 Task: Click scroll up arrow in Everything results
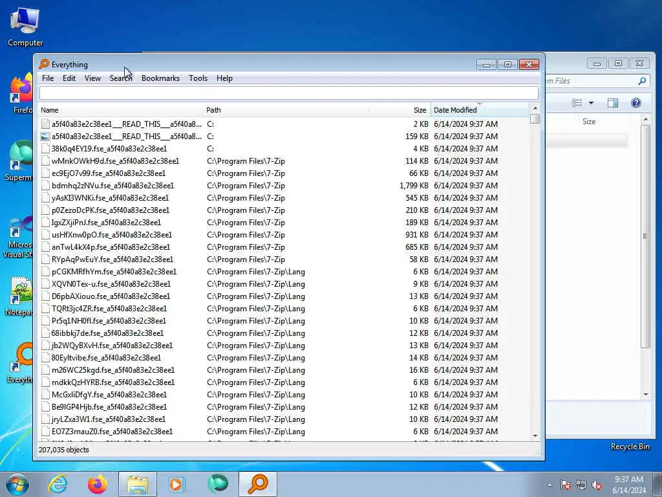click(535, 108)
